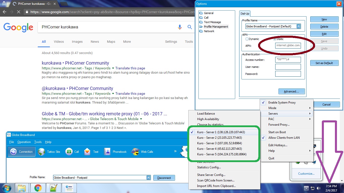Image resolution: width=344 pixels, height=193 pixels.
Task: Click the Web Calls icon
Action: click(135, 152)
